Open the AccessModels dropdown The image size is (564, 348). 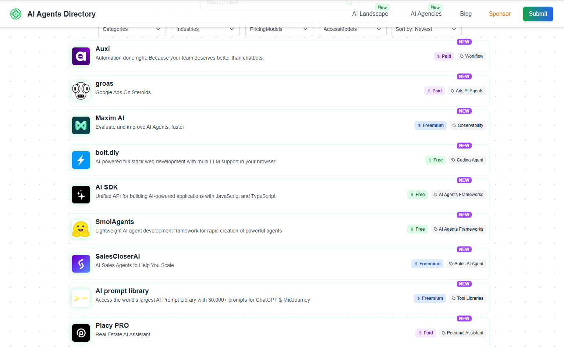pyautogui.click(x=352, y=29)
